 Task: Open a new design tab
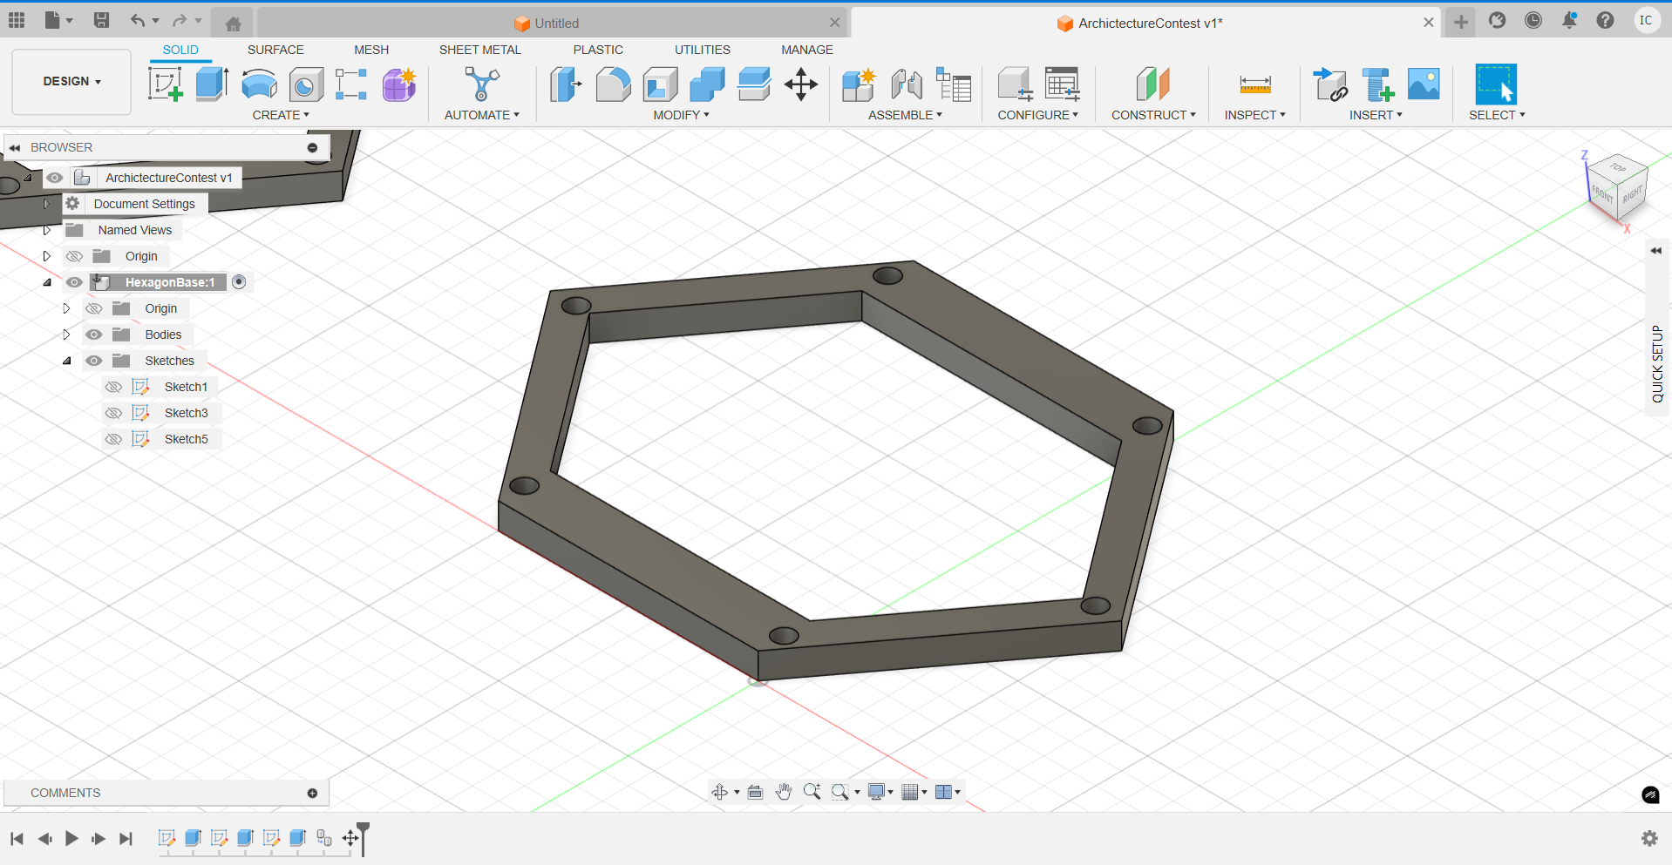(1461, 22)
